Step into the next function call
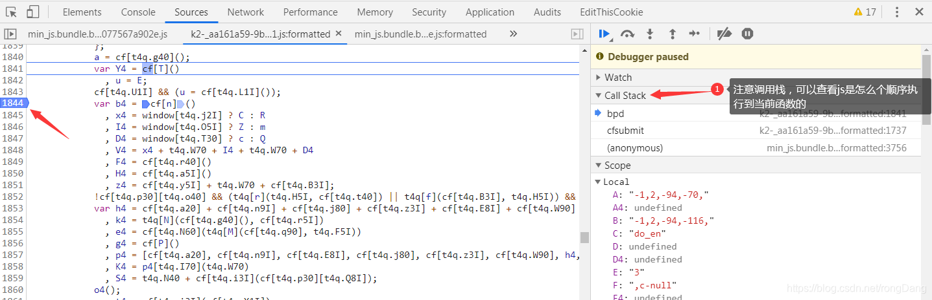The image size is (932, 300). [x=650, y=34]
